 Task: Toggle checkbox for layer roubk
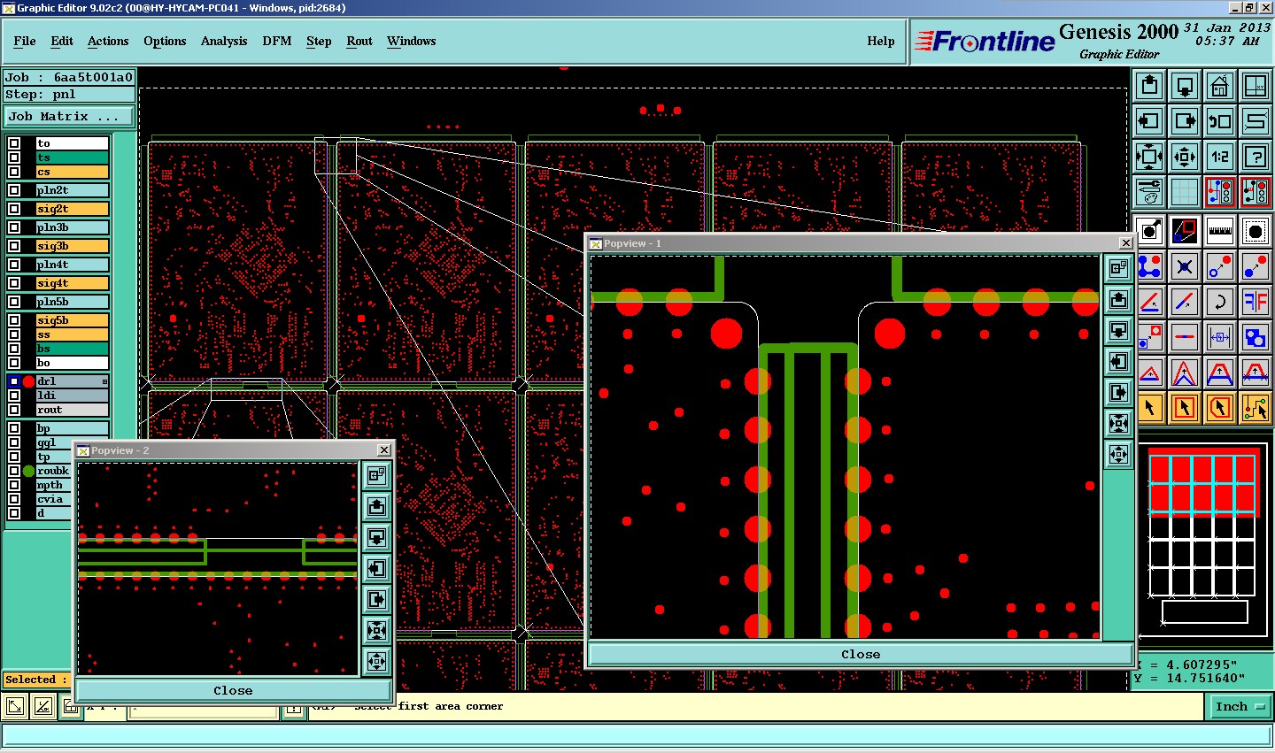pyautogui.click(x=14, y=471)
